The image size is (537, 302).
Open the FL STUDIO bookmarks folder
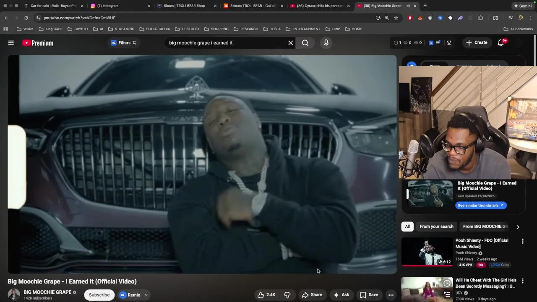[187, 29]
